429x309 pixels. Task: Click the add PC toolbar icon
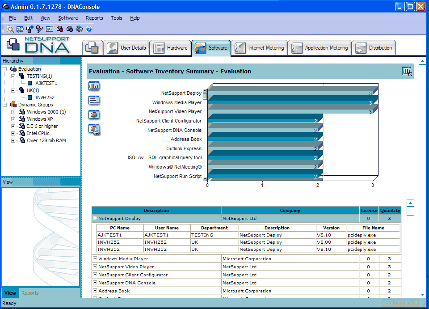(30, 29)
